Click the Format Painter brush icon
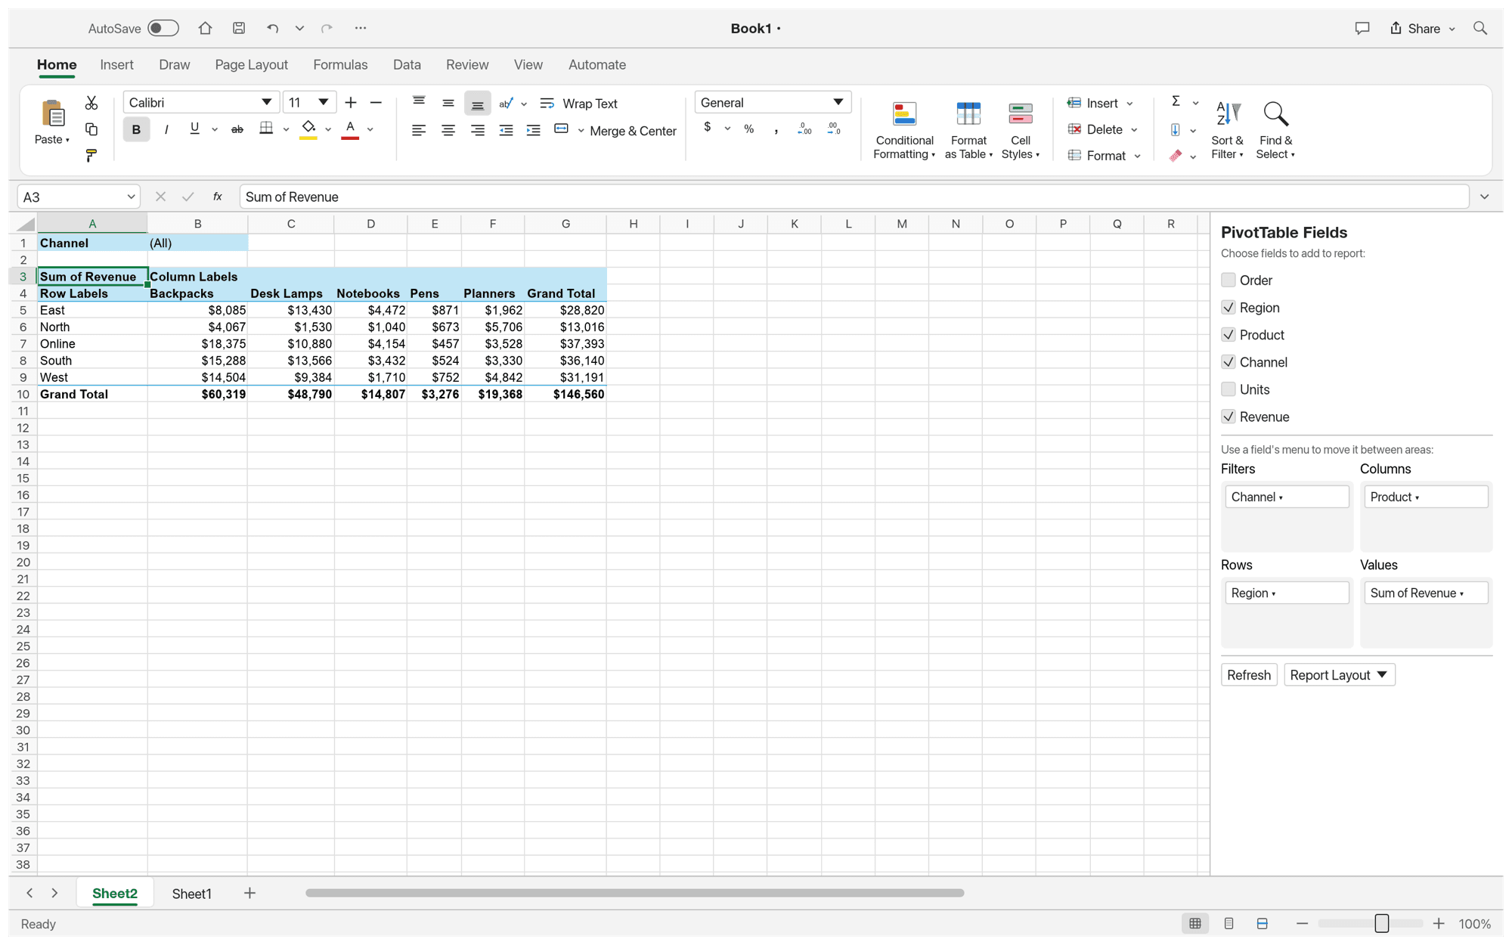Viewport: 1512px width, 945px height. [x=91, y=156]
